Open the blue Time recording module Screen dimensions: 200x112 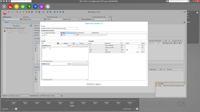(x=35, y=7)
